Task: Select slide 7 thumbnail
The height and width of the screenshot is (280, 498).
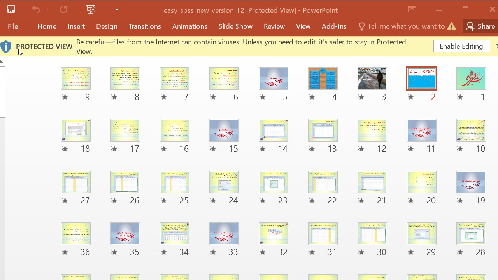Action: 174,79
